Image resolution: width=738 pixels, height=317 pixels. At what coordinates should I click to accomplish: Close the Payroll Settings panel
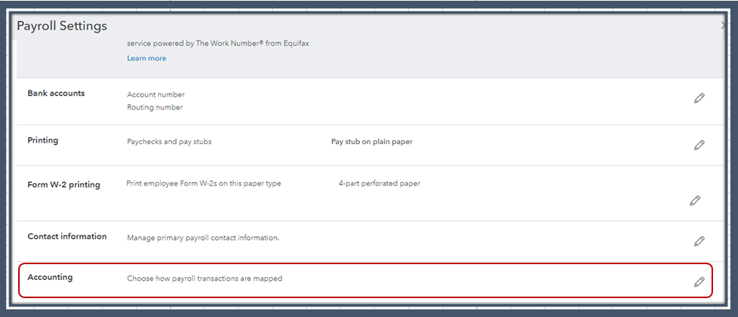724,26
